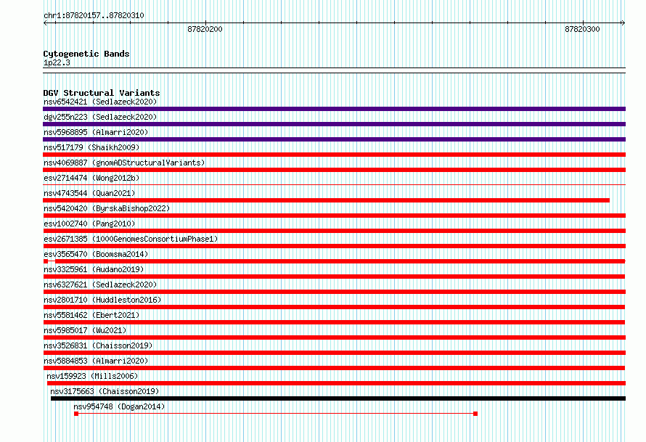Click the red bar under nsv5985017
Viewport: 646px width, 442px height.
334,337
